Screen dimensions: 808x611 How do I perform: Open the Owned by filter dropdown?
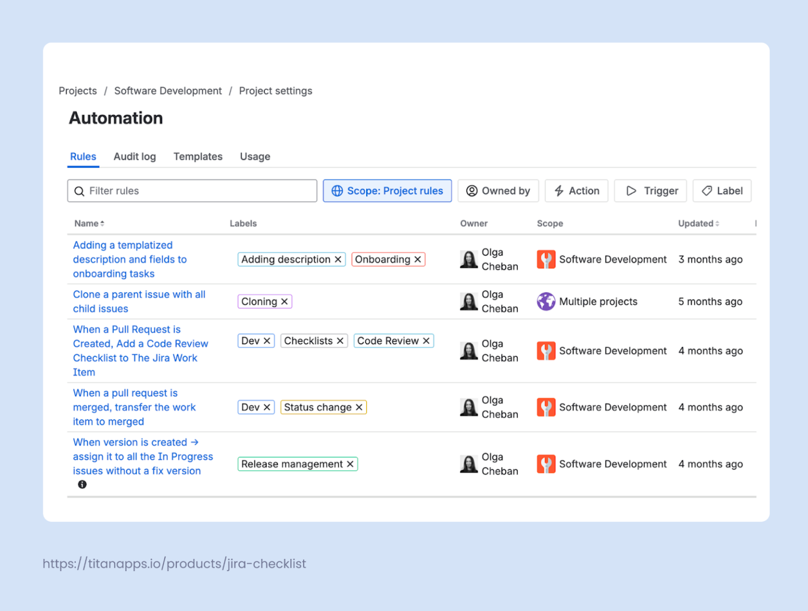point(498,191)
